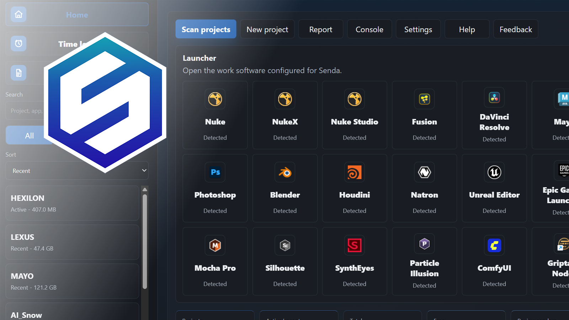Image resolution: width=569 pixels, height=320 pixels.
Task: Click the Unreal Editor name label
Action: pyautogui.click(x=494, y=195)
